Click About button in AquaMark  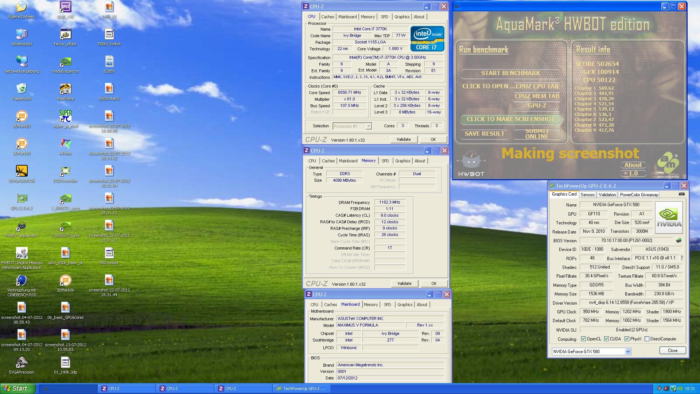(633, 165)
